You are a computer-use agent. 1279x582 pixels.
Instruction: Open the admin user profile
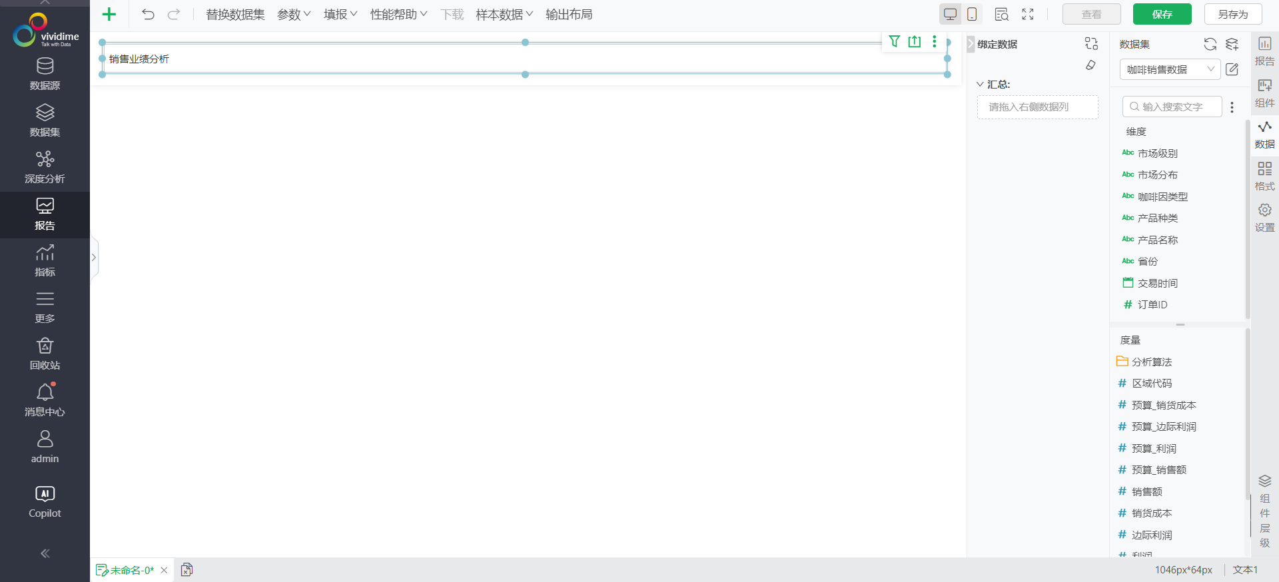(x=45, y=447)
